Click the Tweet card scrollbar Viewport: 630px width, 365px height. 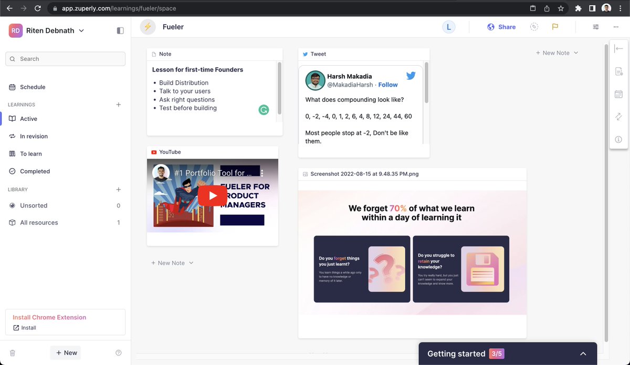[x=426, y=82]
